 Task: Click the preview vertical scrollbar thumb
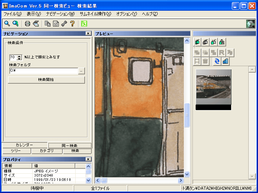187,115
